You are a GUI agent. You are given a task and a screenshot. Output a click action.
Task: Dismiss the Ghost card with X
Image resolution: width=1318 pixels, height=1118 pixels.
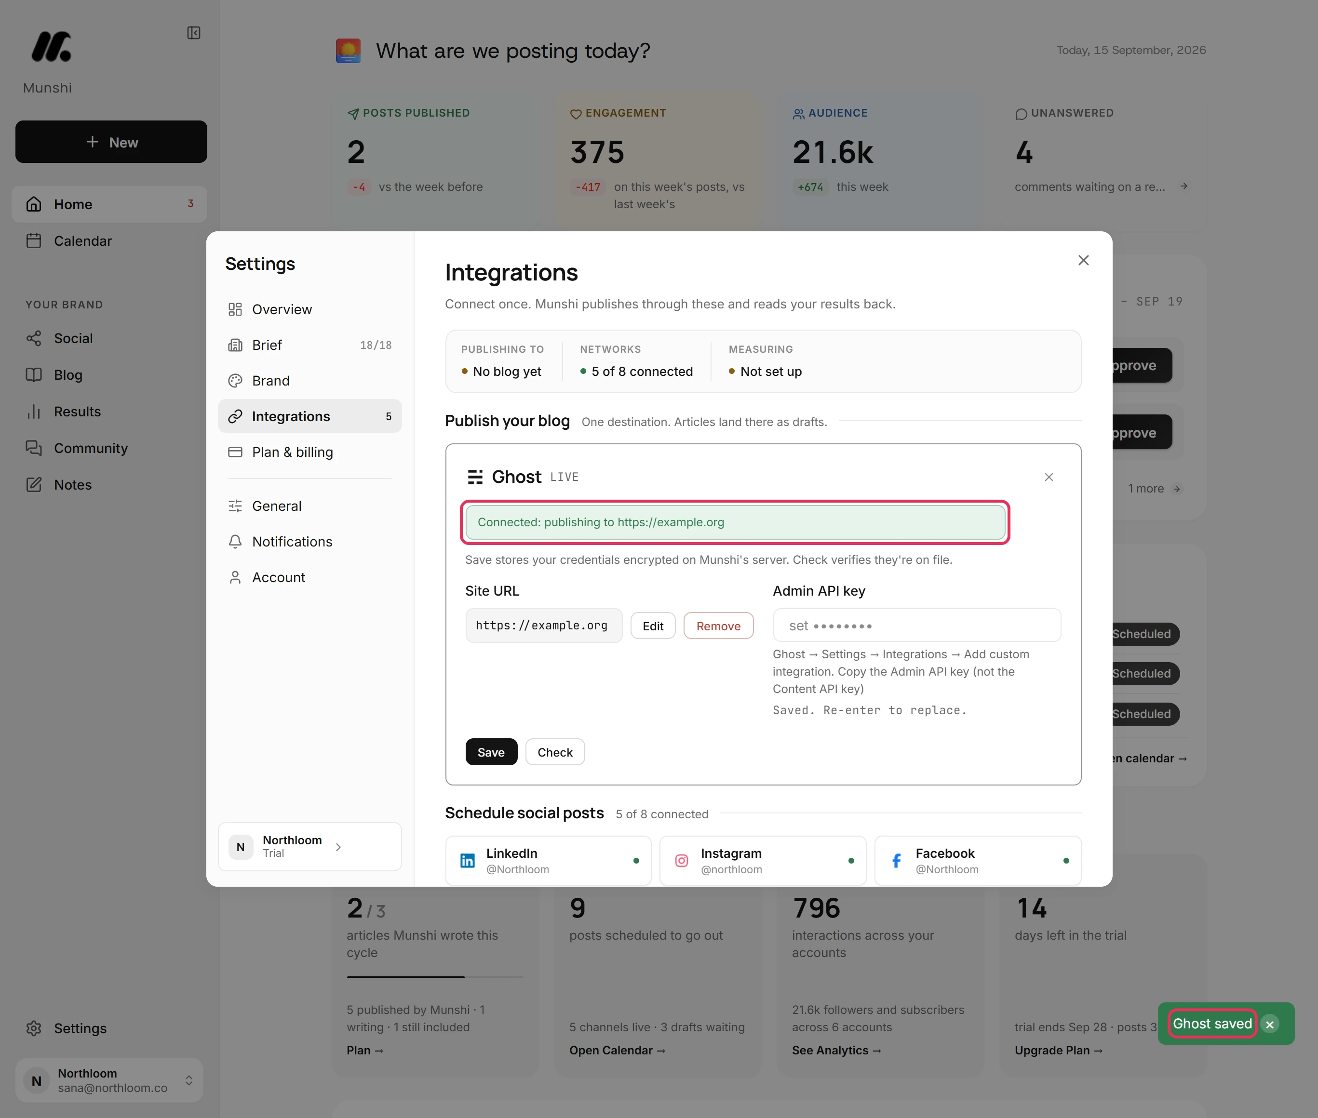coord(1049,477)
